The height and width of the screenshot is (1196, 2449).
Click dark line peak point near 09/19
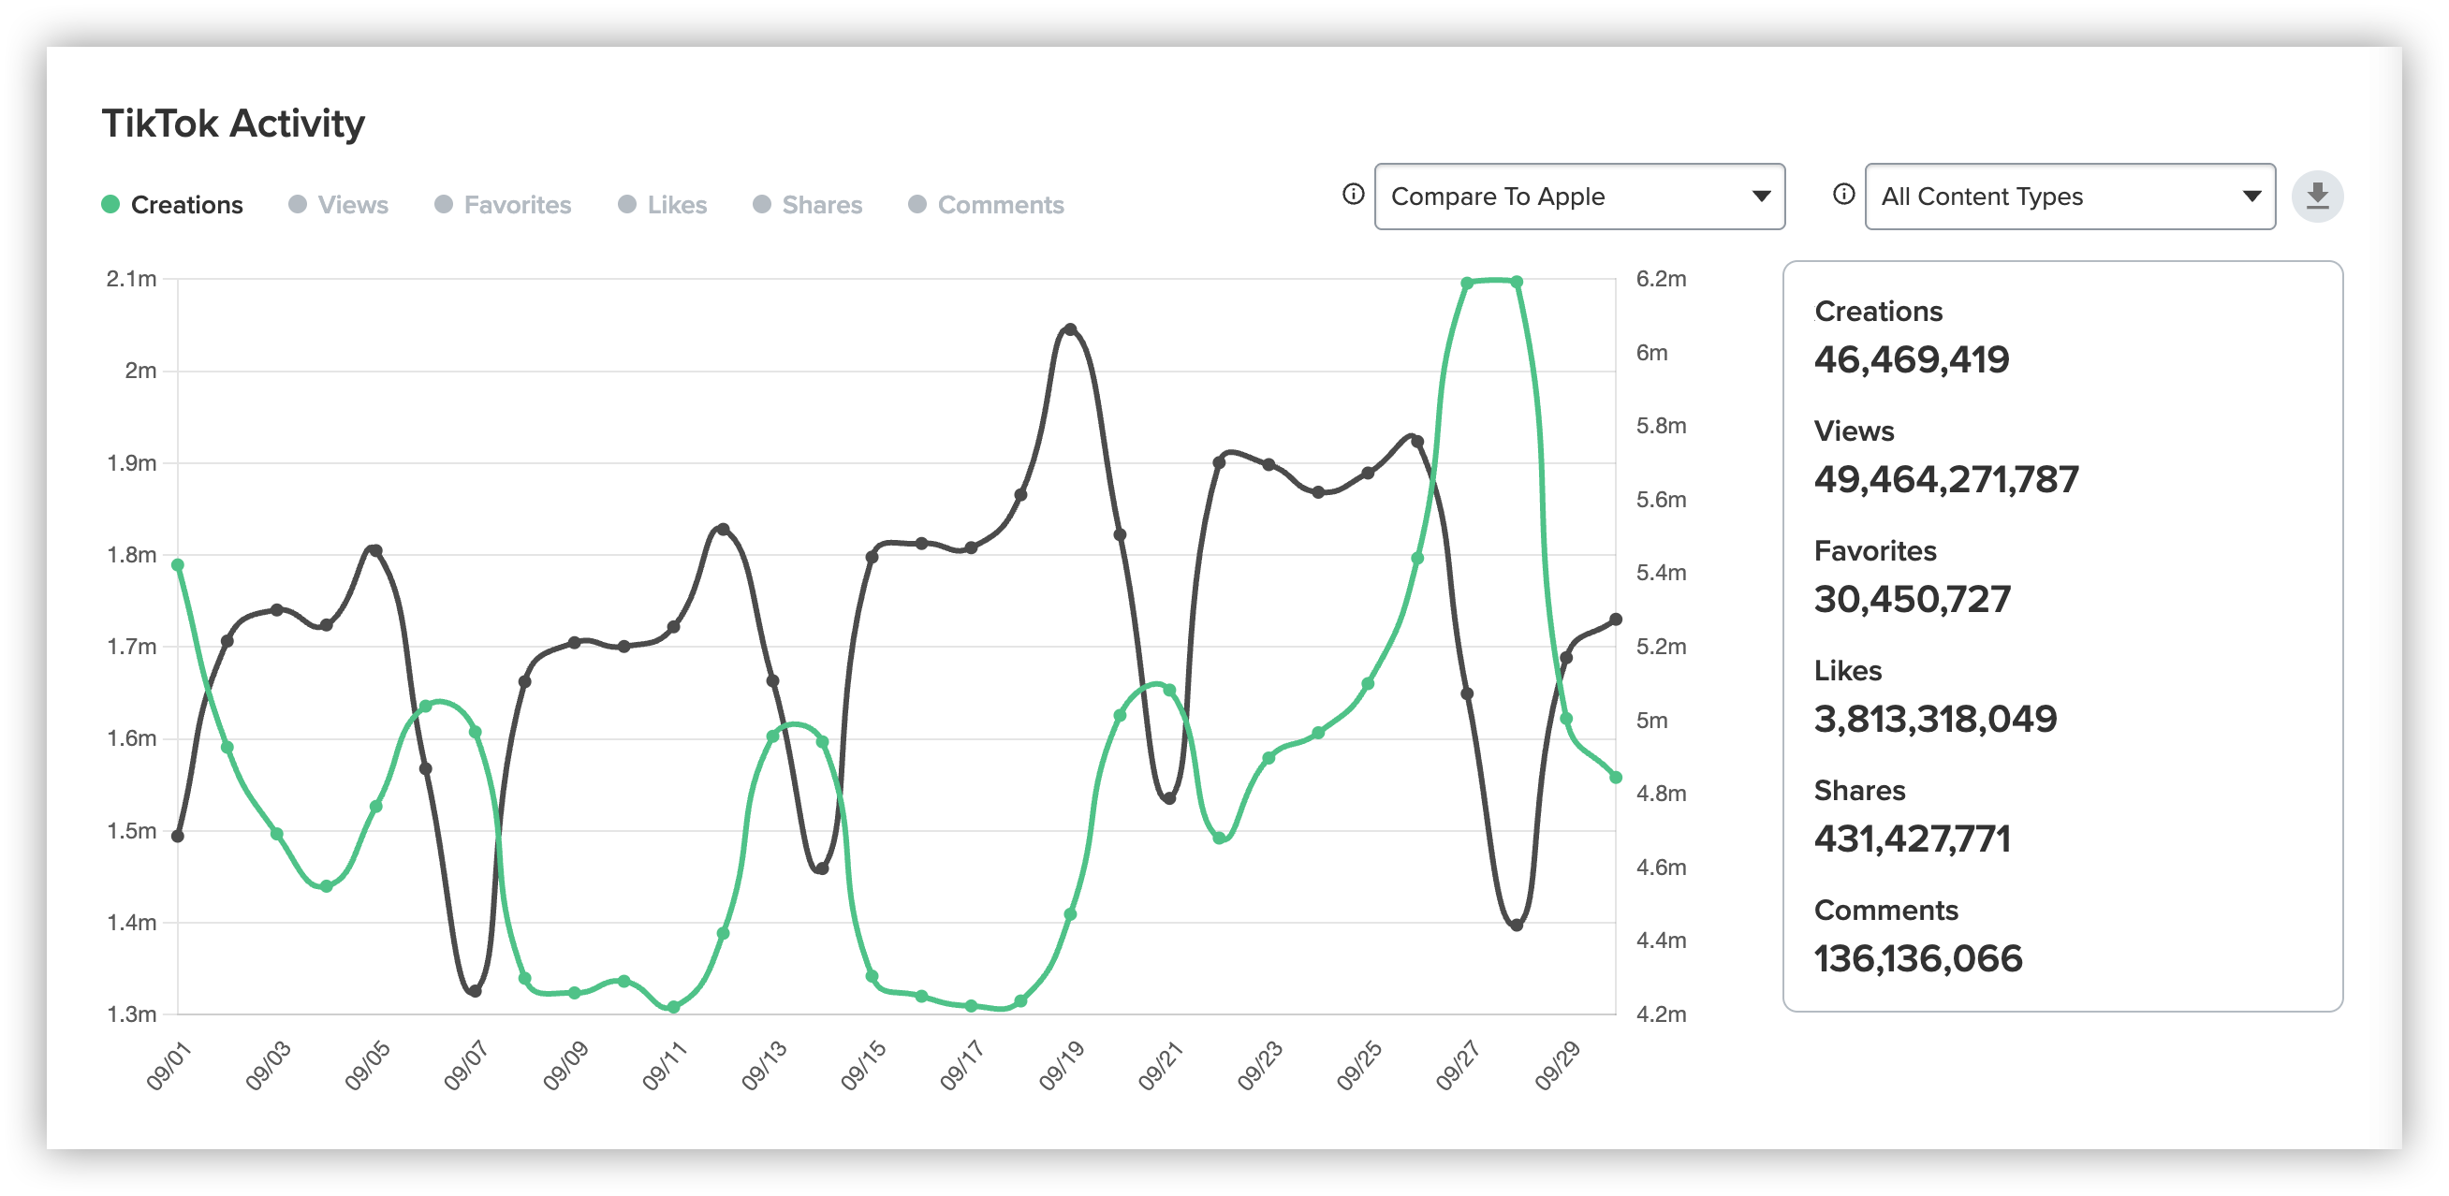1070,330
